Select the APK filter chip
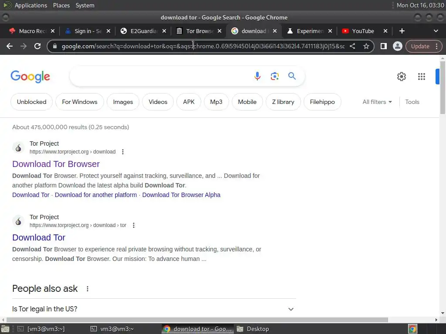446x334 pixels. (189, 102)
